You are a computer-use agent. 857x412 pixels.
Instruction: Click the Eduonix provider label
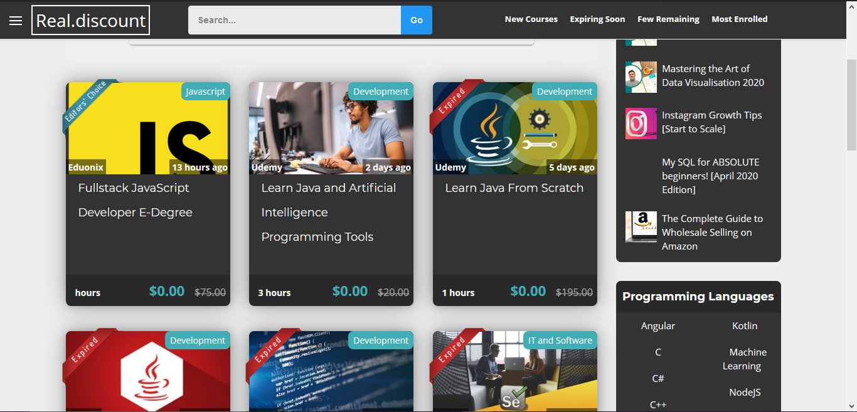(x=86, y=167)
